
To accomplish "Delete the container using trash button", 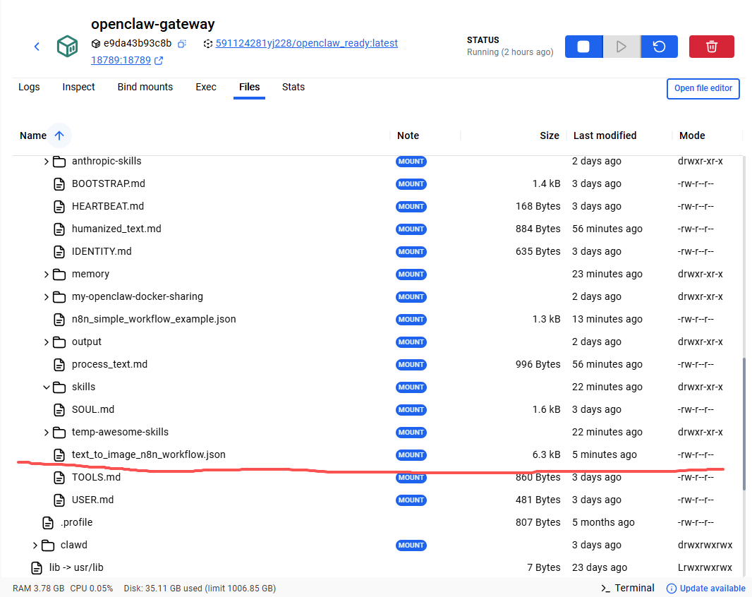I will tap(711, 47).
